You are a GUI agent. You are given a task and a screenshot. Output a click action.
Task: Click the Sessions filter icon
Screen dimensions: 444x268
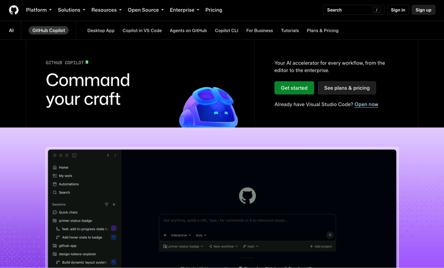point(107,204)
